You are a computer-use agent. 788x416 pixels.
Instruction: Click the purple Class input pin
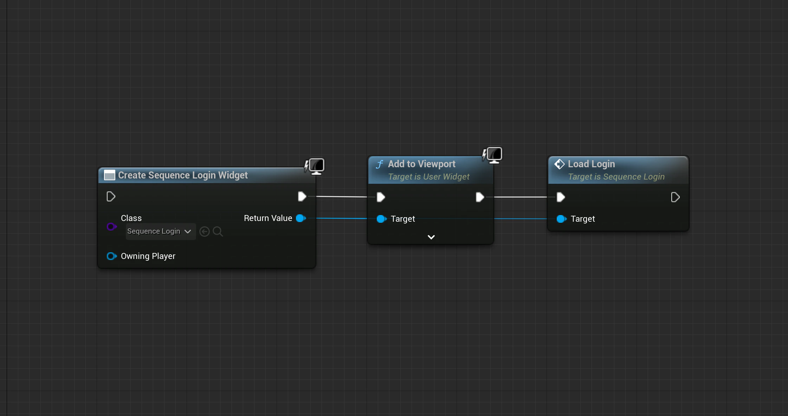[x=111, y=227]
